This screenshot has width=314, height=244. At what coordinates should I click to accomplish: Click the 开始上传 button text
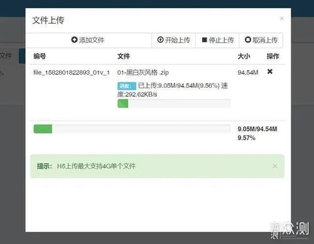pos(177,40)
